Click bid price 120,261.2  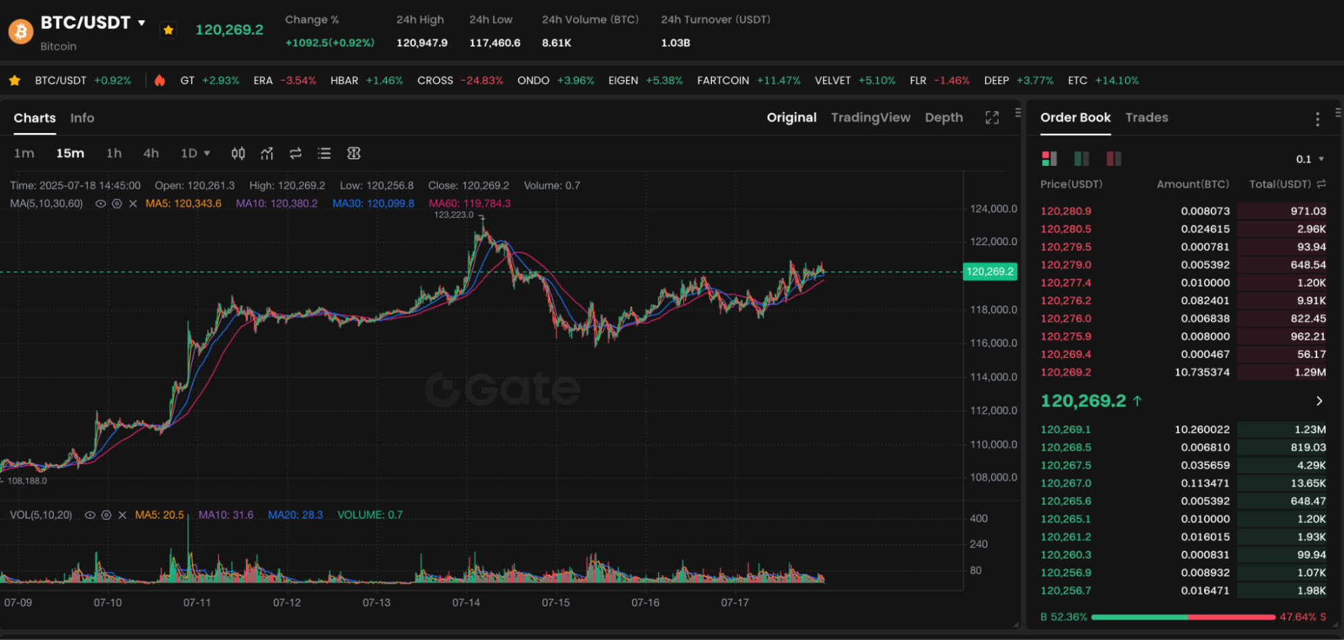click(1066, 537)
